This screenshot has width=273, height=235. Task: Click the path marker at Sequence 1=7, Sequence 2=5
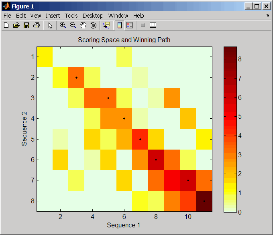click(140, 139)
